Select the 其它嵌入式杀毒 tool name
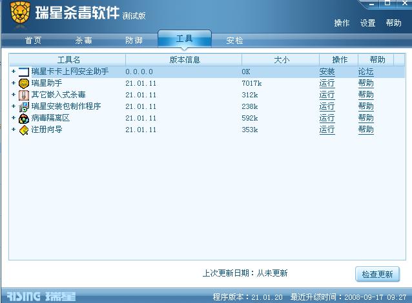 point(59,95)
